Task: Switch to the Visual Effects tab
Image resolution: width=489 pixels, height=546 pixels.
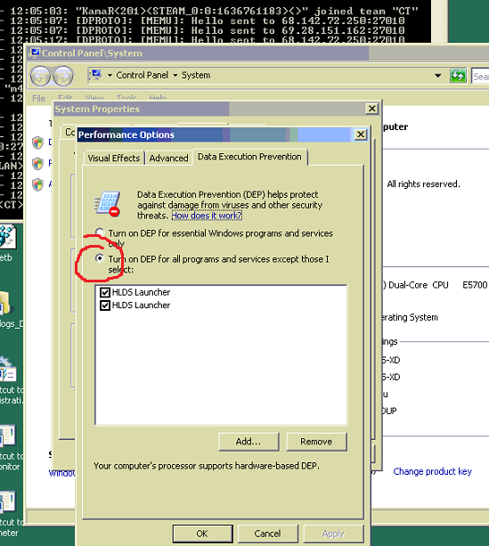Action: pos(113,158)
